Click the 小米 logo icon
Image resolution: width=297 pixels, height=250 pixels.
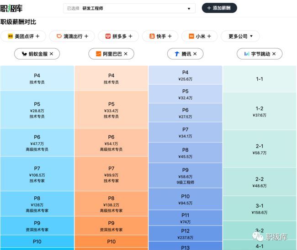[x=191, y=36]
